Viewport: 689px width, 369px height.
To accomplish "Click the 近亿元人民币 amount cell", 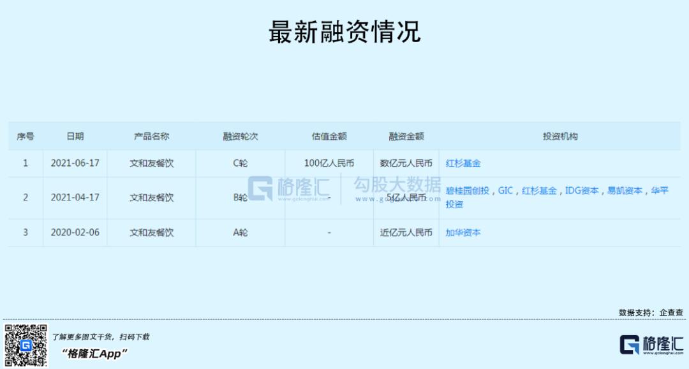I will 406,232.
